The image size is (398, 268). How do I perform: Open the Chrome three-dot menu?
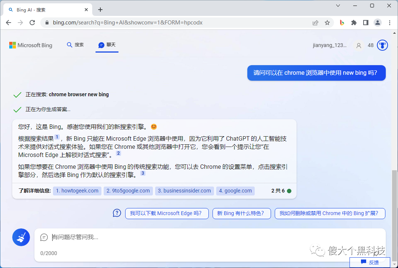click(x=390, y=23)
